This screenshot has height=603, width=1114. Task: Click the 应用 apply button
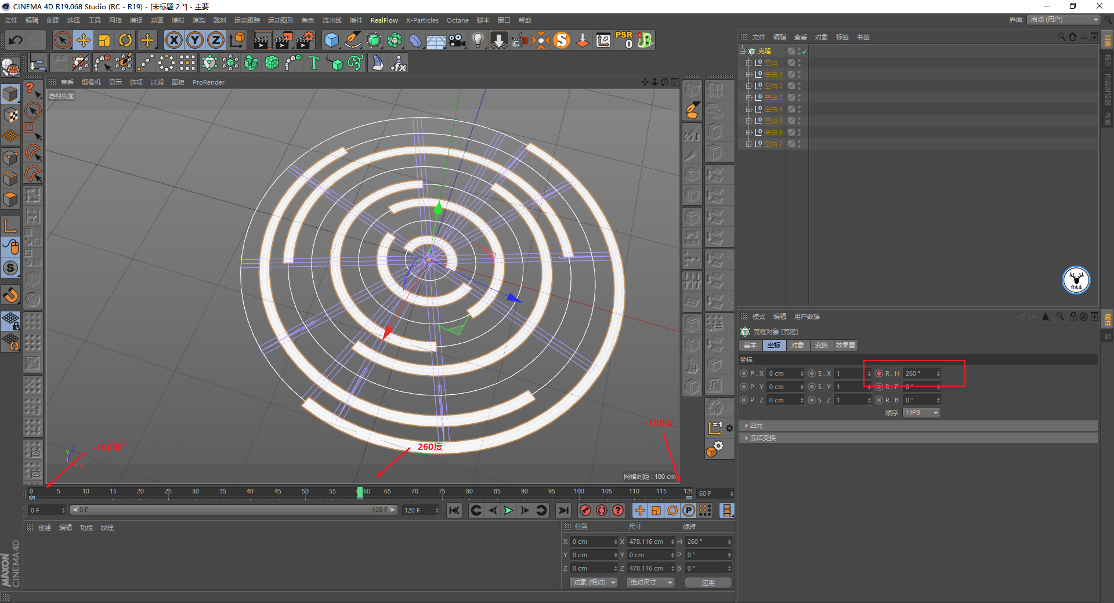(x=708, y=583)
